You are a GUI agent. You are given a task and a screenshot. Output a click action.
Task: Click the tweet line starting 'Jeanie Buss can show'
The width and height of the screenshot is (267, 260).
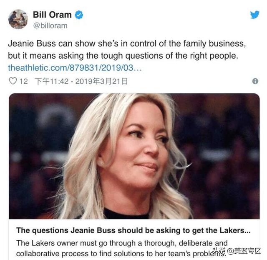tap(127, 44)
